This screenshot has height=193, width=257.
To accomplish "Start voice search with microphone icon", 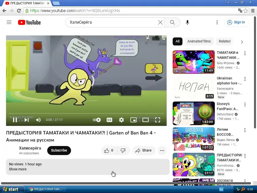I will pos(187,22).
